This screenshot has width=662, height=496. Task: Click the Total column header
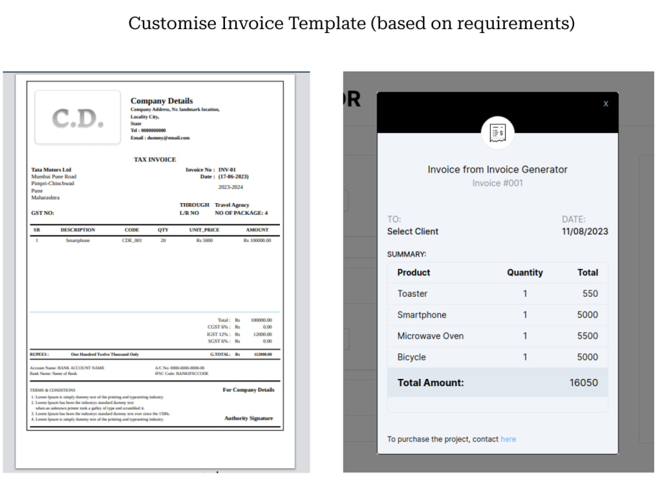coord(588,272)
